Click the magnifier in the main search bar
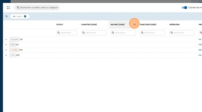The height and width of the screenshot is (112, 202). pos(18,8)
